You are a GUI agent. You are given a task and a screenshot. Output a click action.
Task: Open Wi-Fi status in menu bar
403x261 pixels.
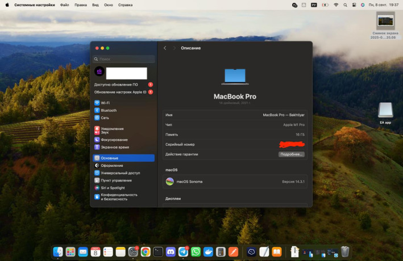click(x=336, y=5)
